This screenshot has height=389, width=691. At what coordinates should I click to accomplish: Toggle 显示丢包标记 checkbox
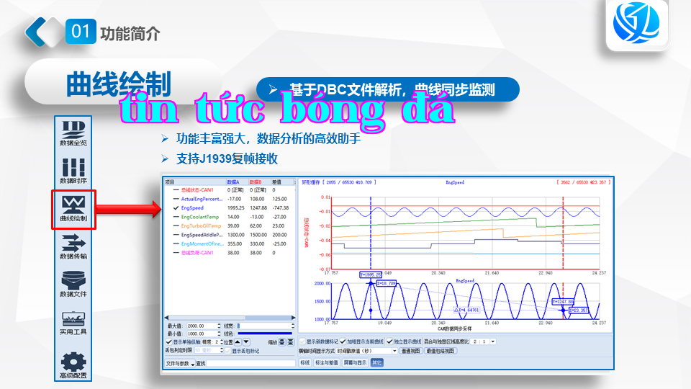228,351
